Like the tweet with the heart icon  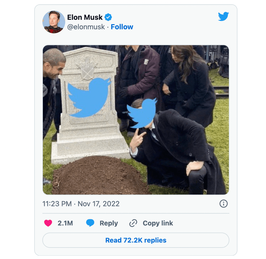point(48,223)
